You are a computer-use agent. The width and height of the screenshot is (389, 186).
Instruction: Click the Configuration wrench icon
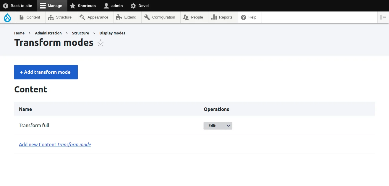click(147, 17)
